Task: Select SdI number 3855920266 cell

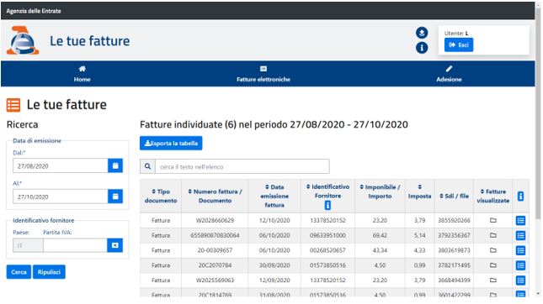Action: (454, 220)
